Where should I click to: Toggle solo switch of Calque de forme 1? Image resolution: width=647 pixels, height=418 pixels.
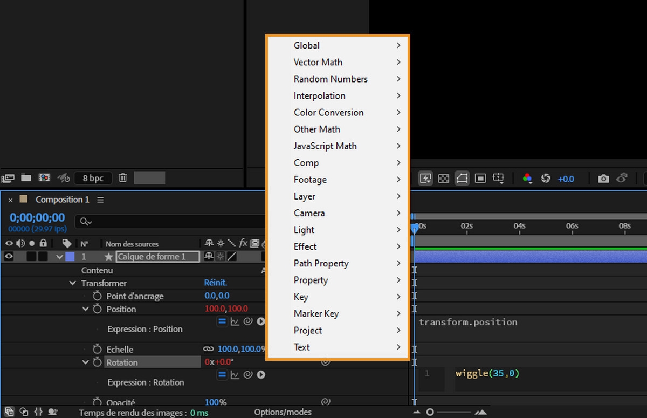coord(32,257)
